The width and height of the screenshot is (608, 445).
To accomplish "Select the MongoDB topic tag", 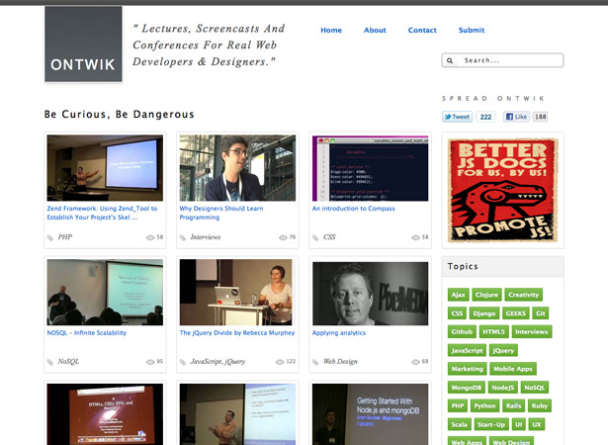I will (x=466, y=388).
